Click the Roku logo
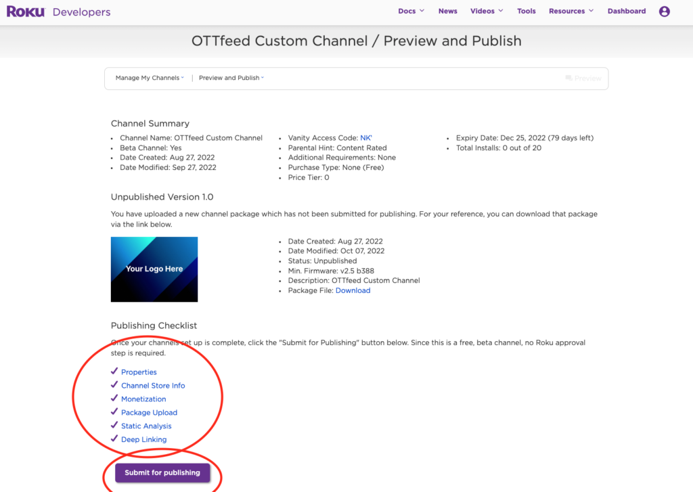The image size is (693, 492). tap(26, 12)
